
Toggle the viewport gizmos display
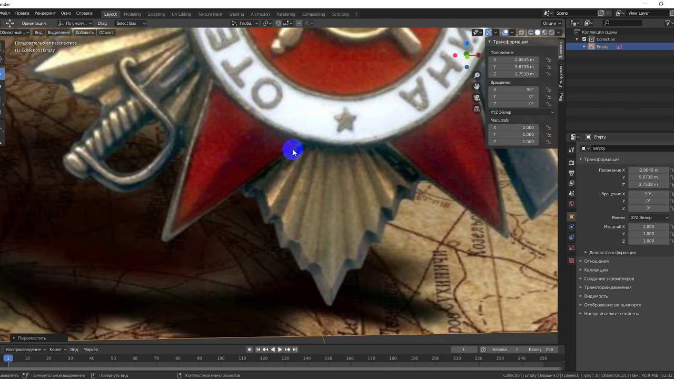coord(489,33)
